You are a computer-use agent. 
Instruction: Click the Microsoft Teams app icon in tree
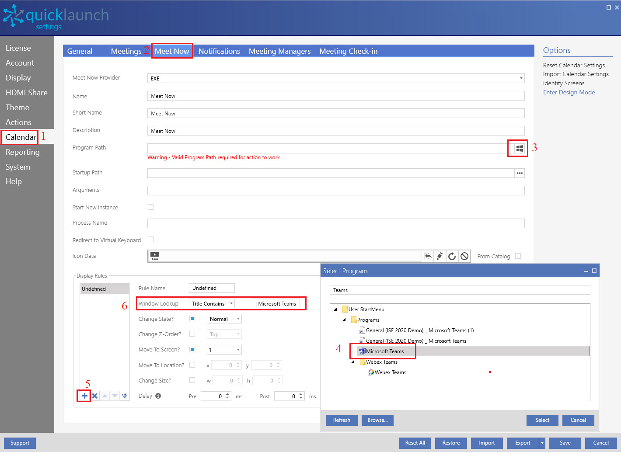click(362, 351)
